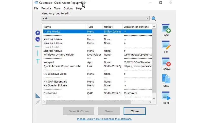The image size is (212, 123).
Task: Open the Tools menu
Action: point(57,8)
